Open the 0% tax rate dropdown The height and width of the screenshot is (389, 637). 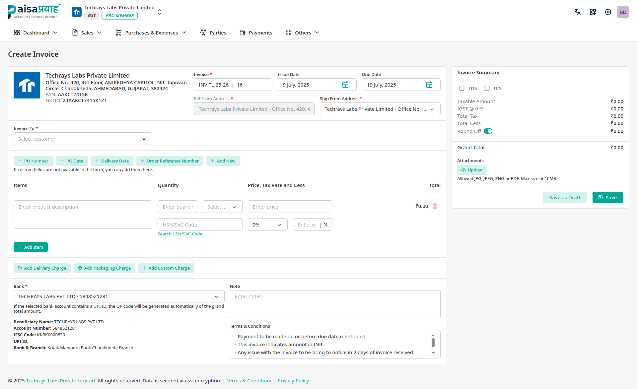pyautogui.click(x=268, y=225)
